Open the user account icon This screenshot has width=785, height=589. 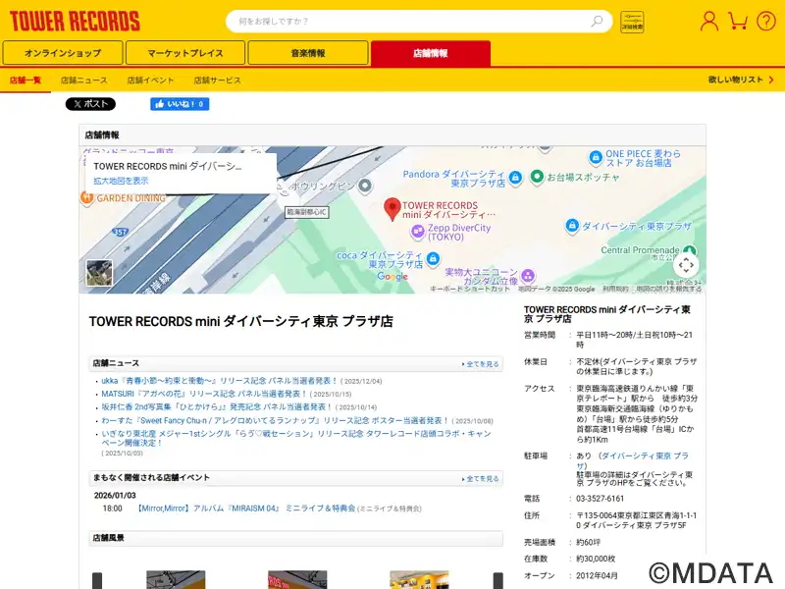coord(708,22)
